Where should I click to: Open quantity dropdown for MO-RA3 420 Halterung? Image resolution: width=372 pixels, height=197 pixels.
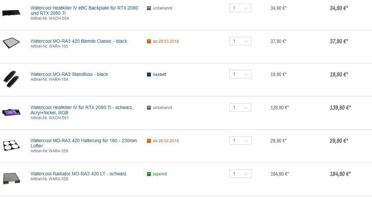240,141
